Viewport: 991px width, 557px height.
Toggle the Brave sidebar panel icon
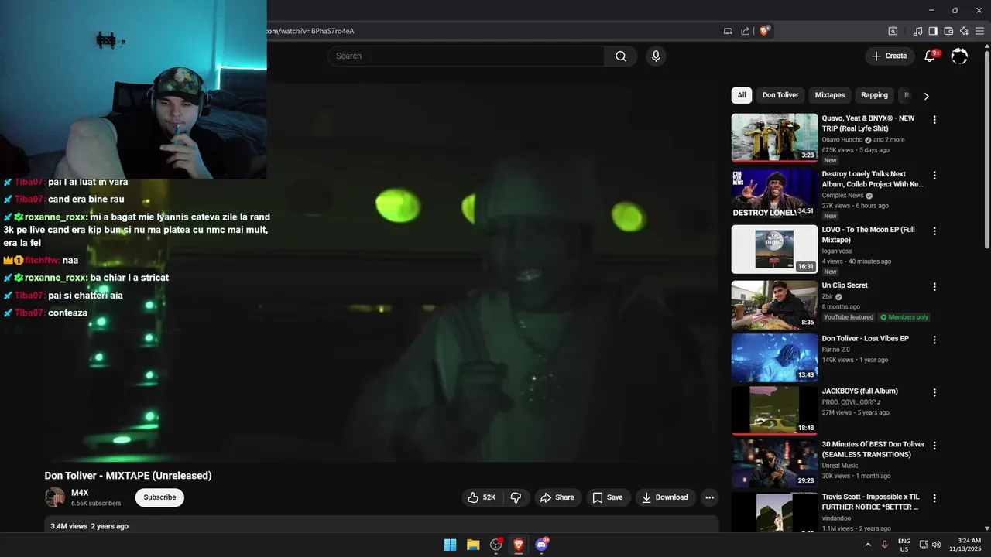pos(933,31)
